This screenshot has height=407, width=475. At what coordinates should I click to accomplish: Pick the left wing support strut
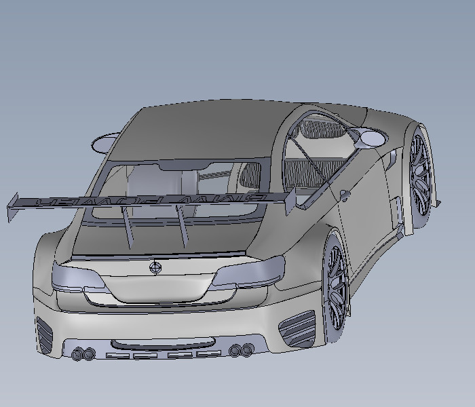click(128, 227)
